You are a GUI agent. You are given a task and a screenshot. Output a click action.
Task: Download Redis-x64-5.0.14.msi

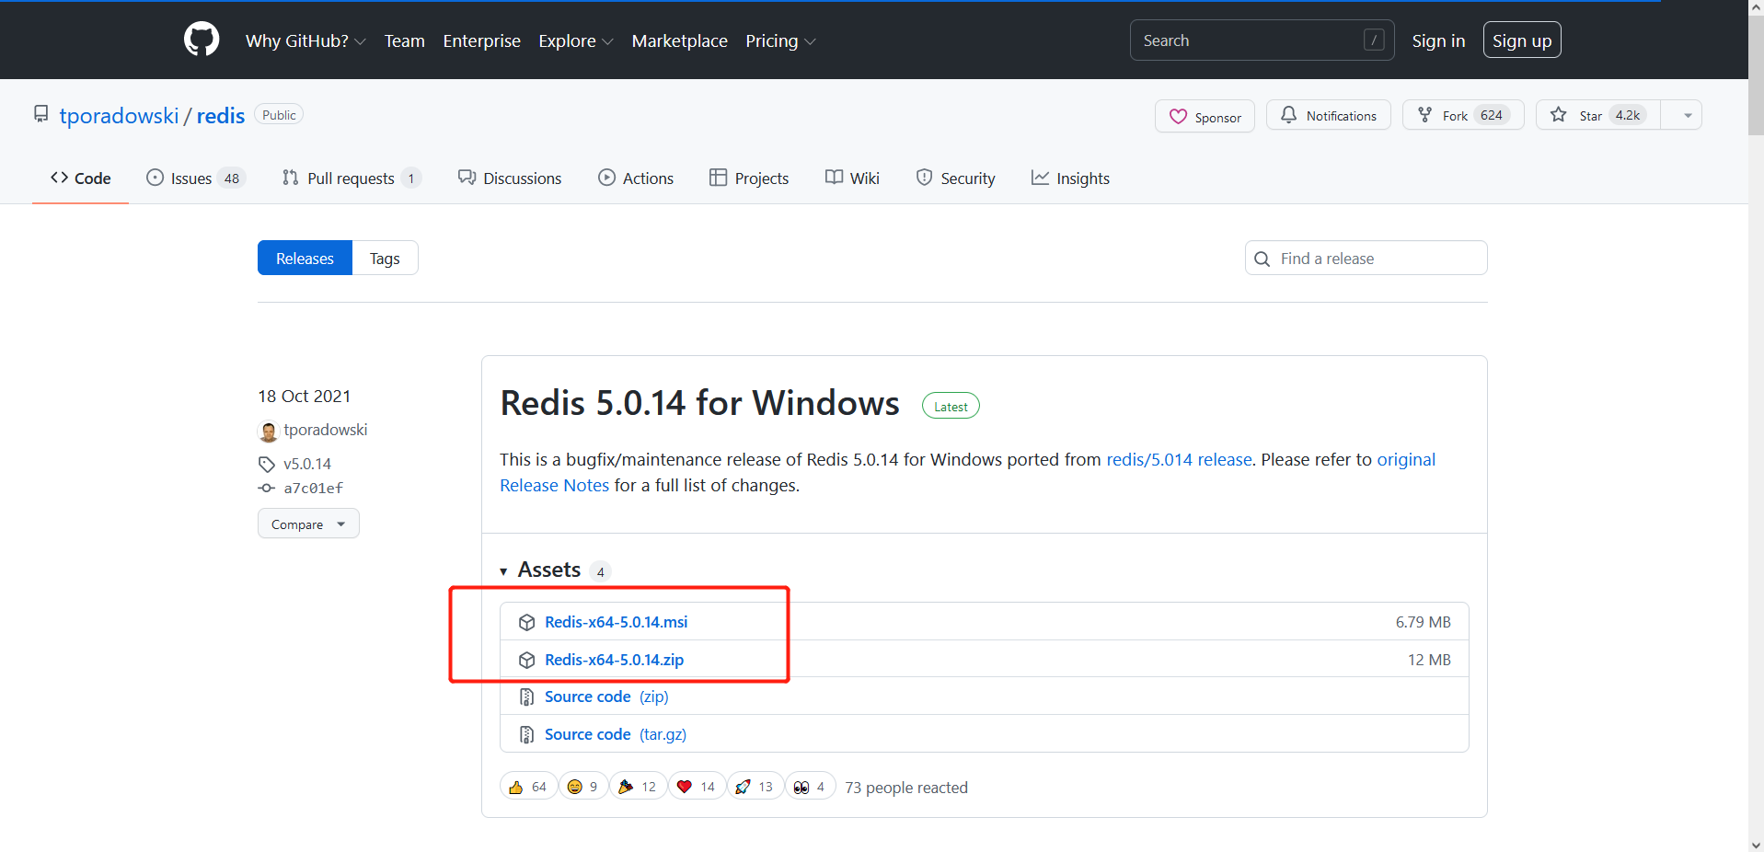pos(616,622)
